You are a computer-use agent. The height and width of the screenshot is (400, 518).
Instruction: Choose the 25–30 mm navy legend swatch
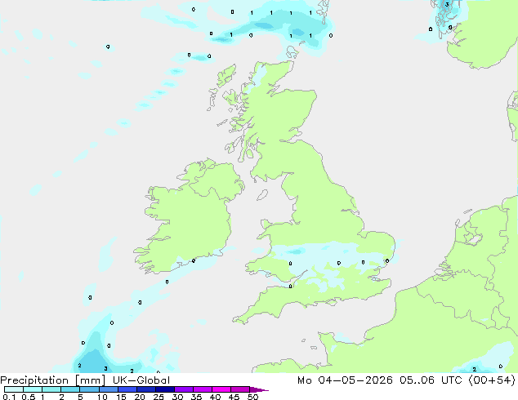[164, 389]
